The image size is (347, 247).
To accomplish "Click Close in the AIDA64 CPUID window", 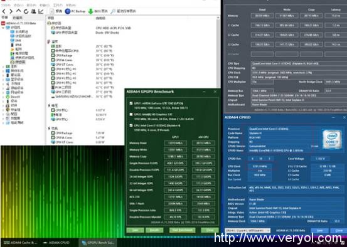I will [339, 231].
